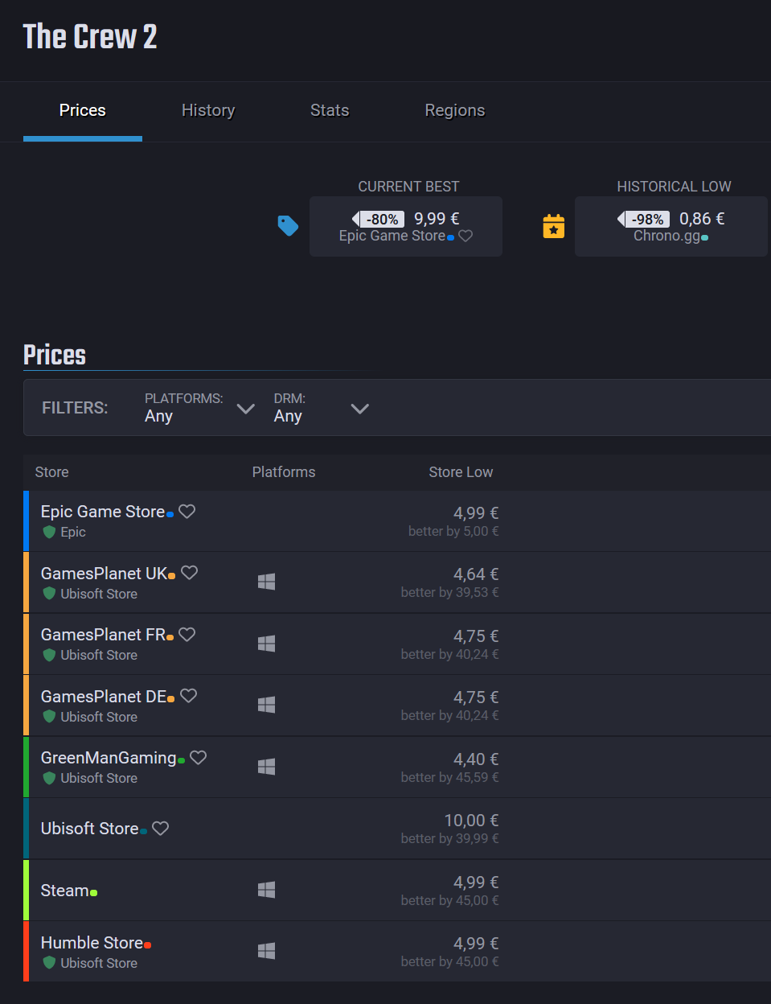Click 4,75 € in GamesPlanet DE row

(476, 697)
